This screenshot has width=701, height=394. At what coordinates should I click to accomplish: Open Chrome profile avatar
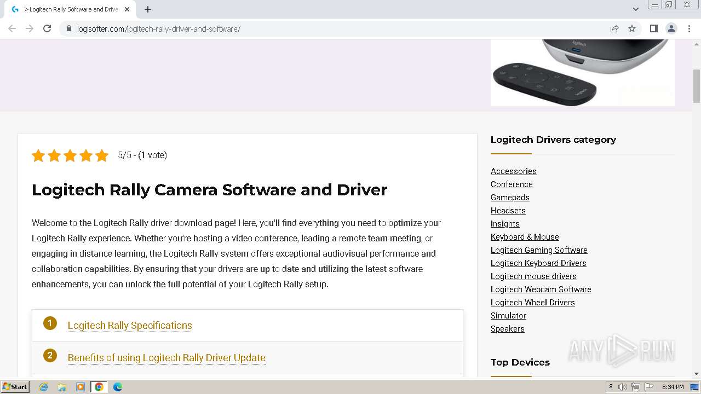[671, 28]
